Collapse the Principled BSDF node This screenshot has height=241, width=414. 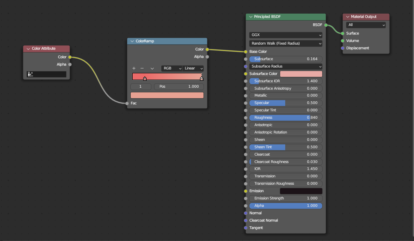pyautogui.click(x=251, y=17)
